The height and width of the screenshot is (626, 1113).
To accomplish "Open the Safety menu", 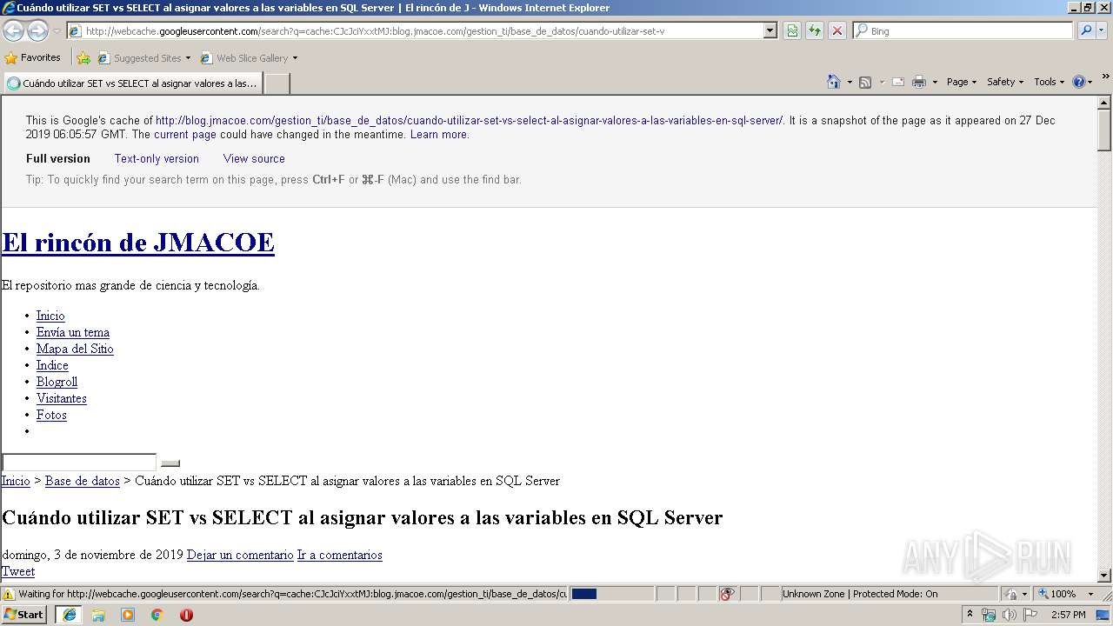I will click(x=1005, y=82).
